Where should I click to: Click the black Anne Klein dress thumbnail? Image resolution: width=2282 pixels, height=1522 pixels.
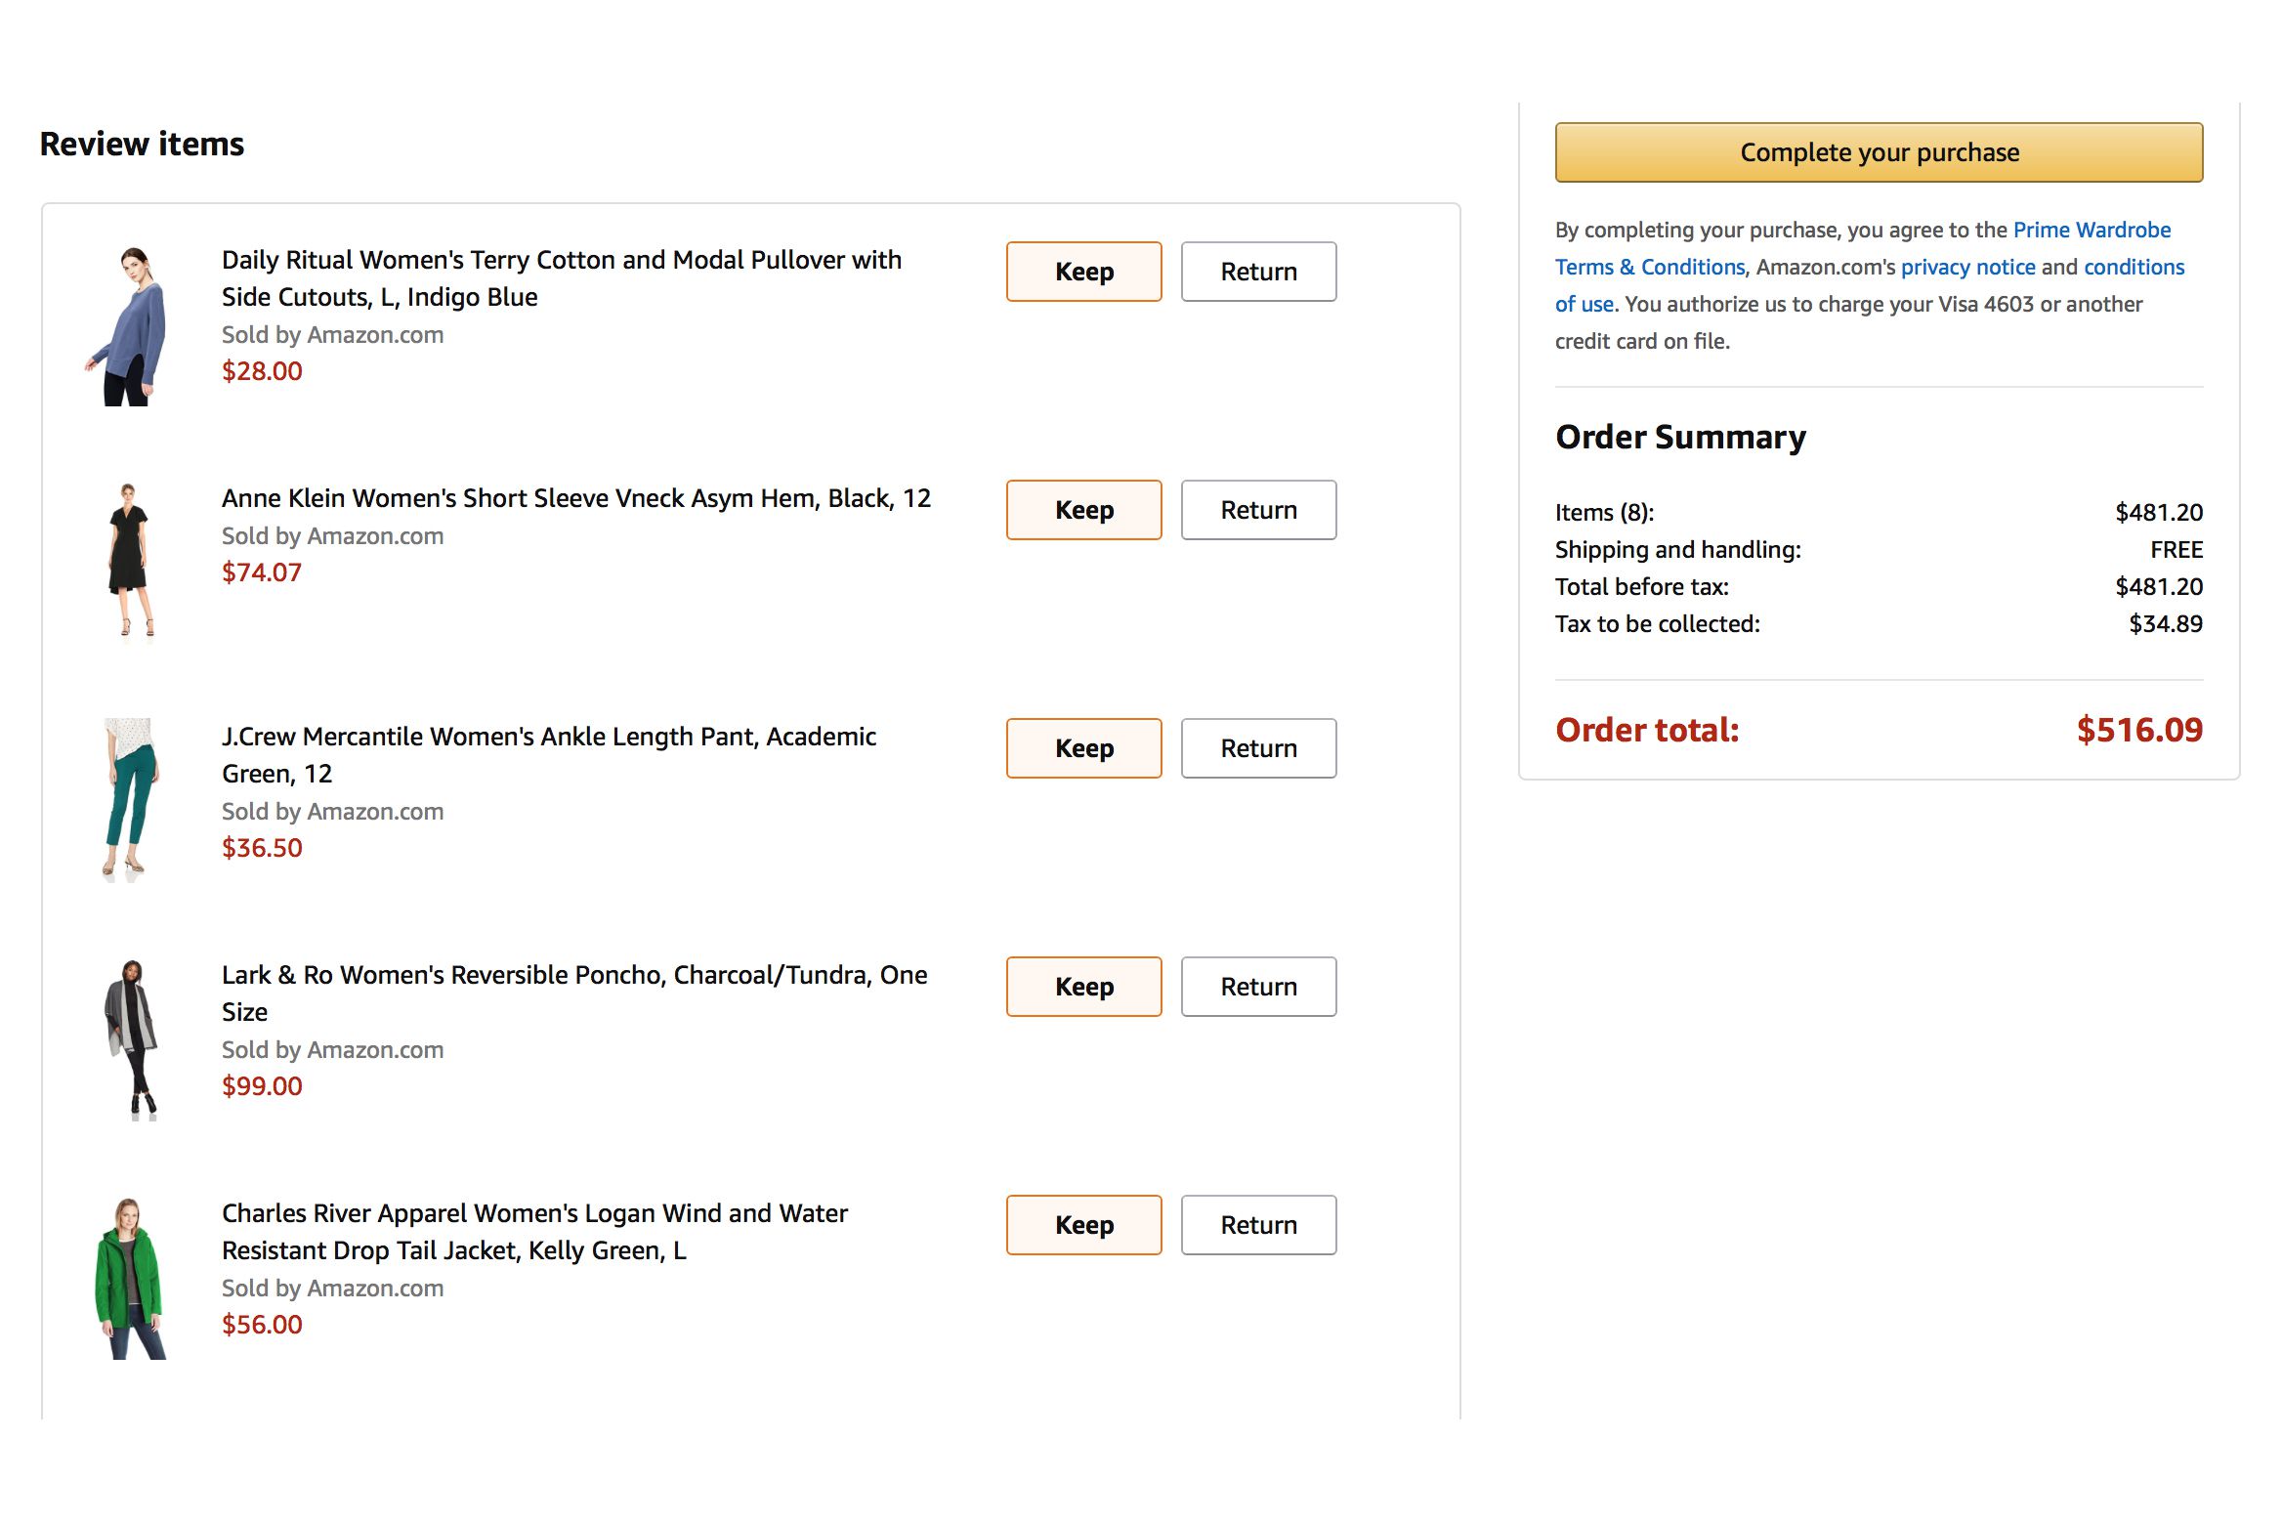coord(130,564)
